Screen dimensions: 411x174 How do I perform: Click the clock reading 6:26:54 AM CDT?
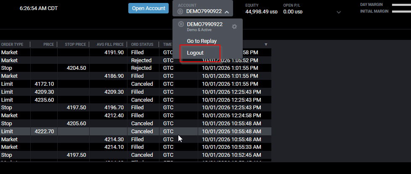coord(39,8)
